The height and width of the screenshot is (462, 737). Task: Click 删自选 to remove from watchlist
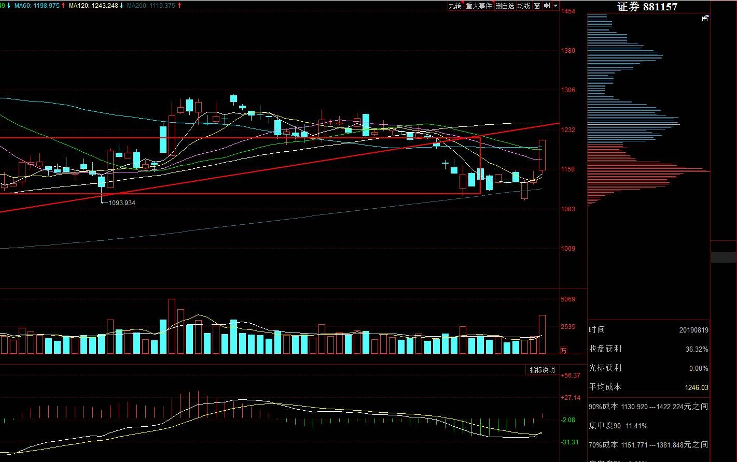coord(505,6)
